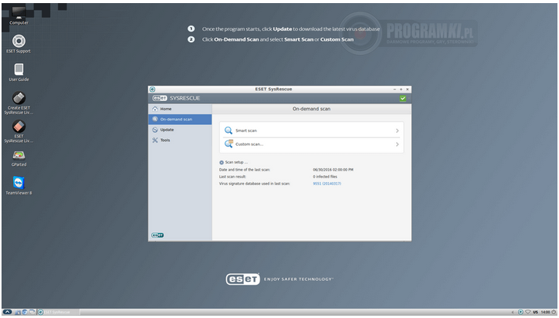Screen dimensions: 559x318
Task: Click the green protection status checkmark
Action: tap(403, 98)
